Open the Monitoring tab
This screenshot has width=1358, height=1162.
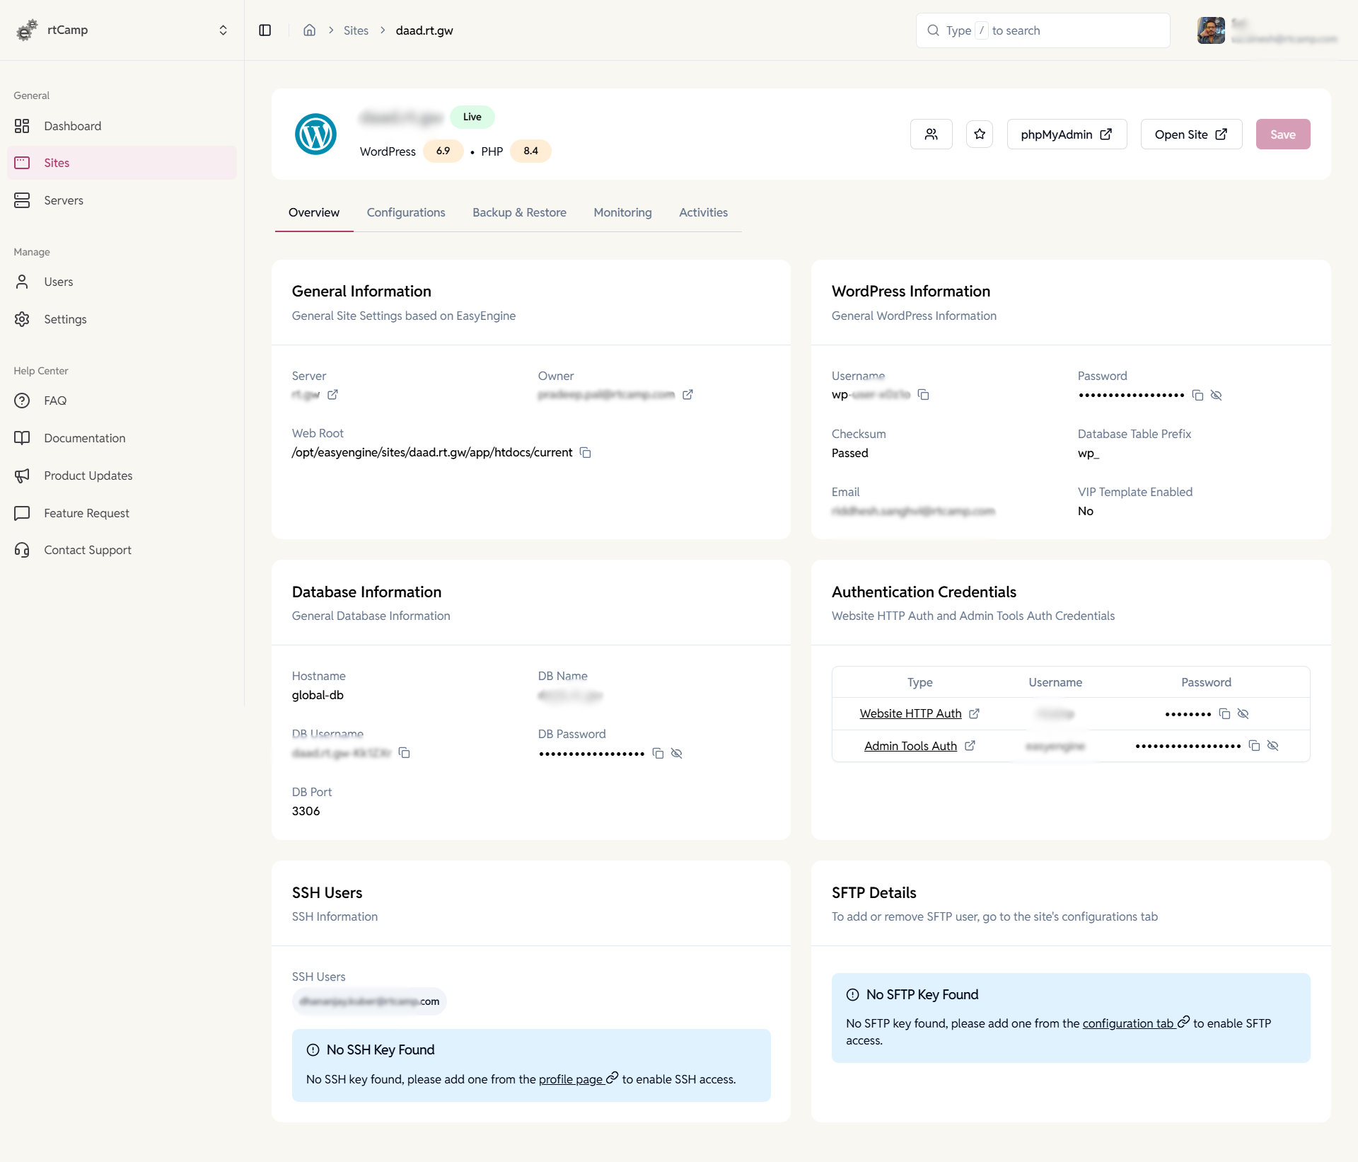622,212
